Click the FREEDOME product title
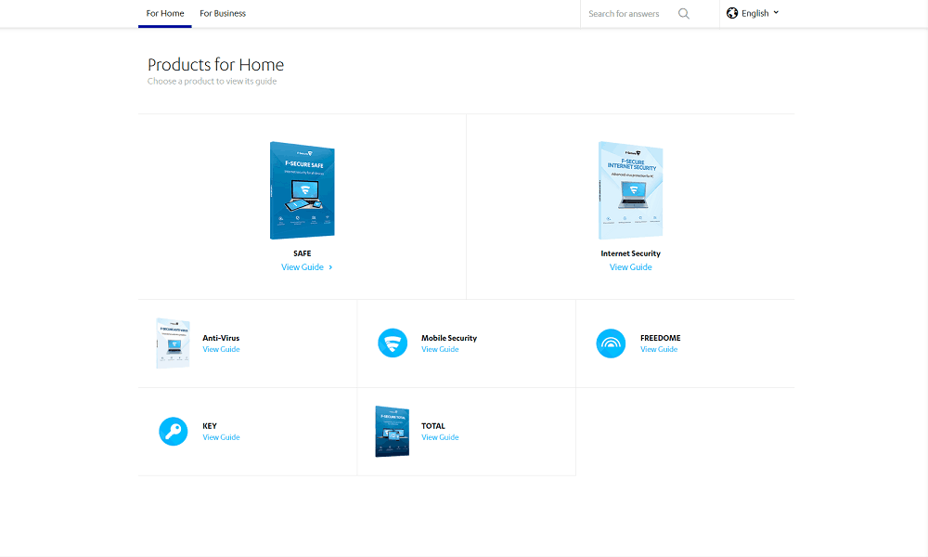This screenshot has width=928, height=557. (661, 338)
